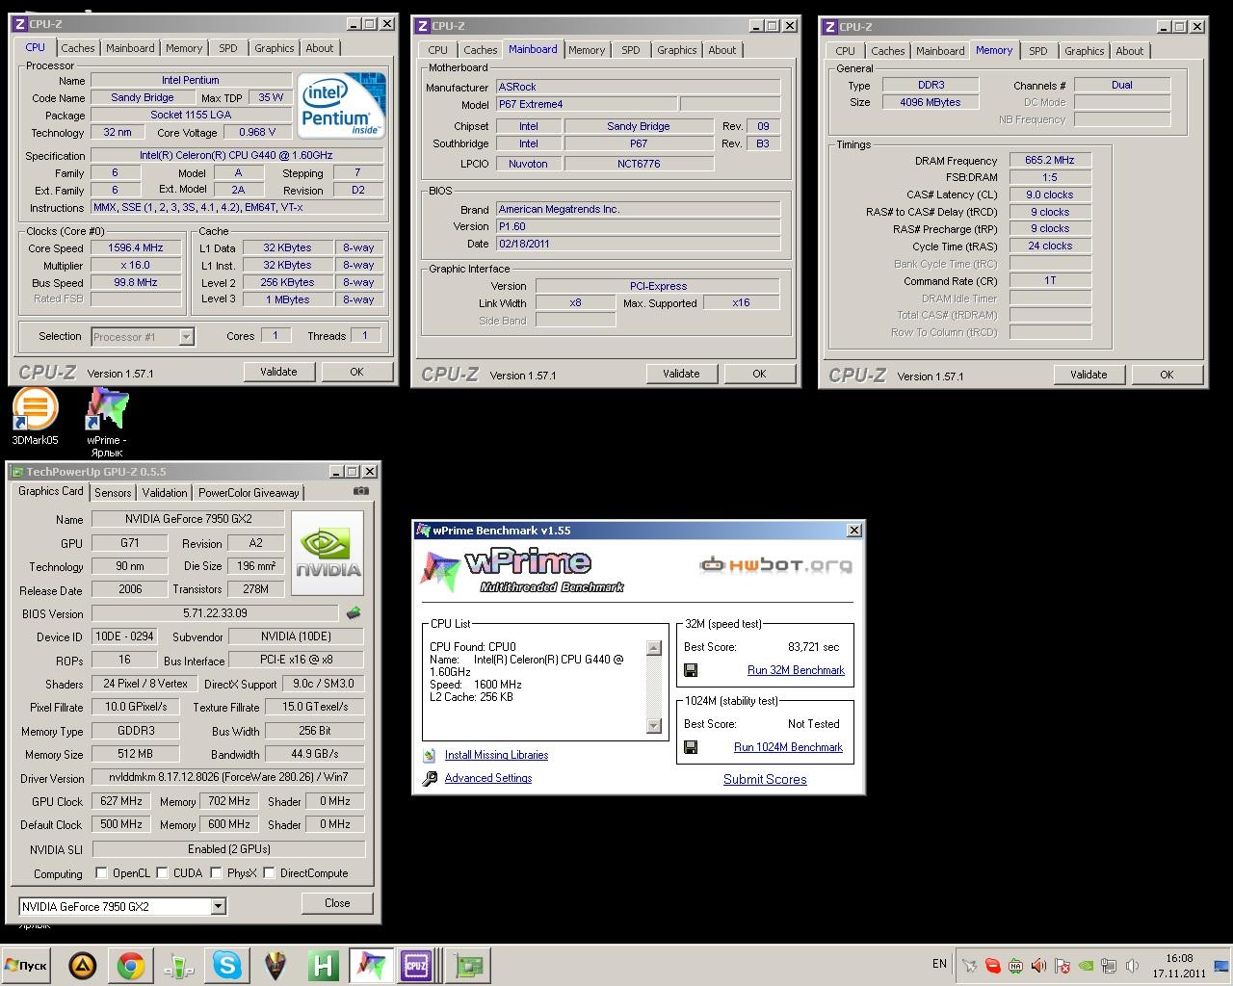The image size is (1233, 986).
Task: Enable the DirectCompute checkbox
Action: (269, 873)
